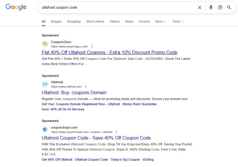Open Google Lens image search icon
238x167 pixels.
pos(220,8)
